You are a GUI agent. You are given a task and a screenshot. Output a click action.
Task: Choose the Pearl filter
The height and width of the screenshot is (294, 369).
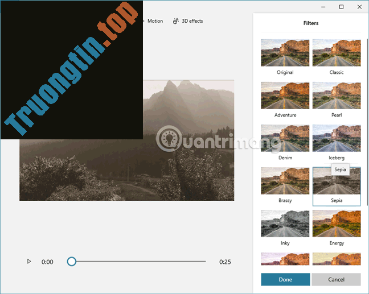[x=337, y=96]
